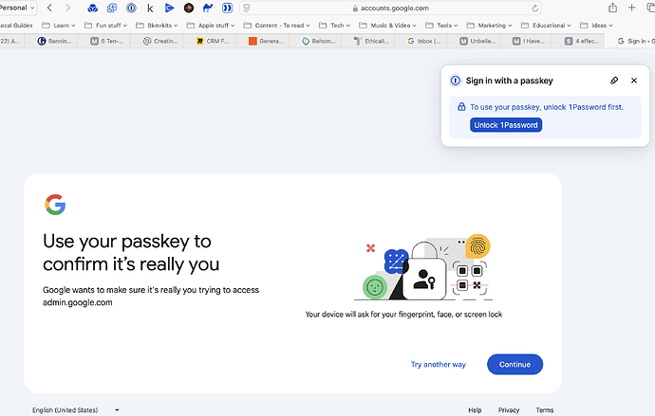Click the Unlock 1Password button
Viewport: 655px width, 416px height.
point(506,125)
